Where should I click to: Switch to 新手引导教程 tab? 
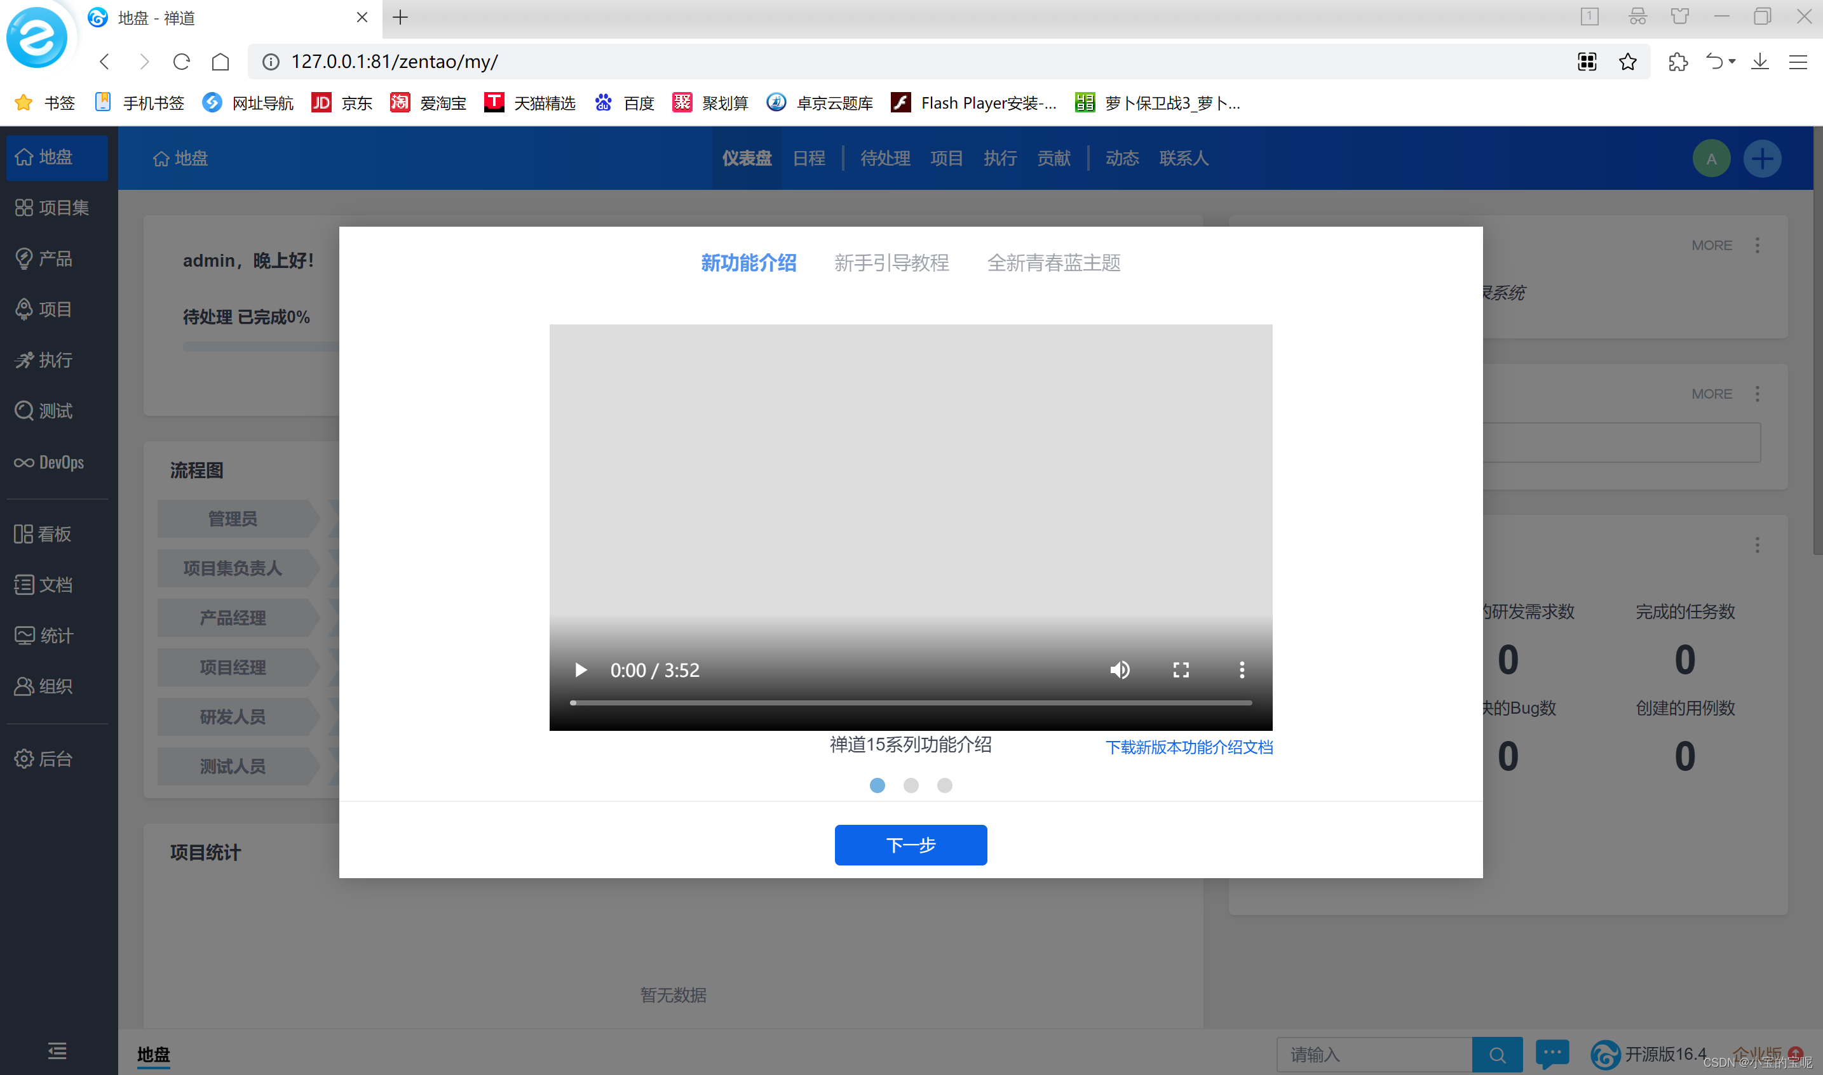coord(891,263)
